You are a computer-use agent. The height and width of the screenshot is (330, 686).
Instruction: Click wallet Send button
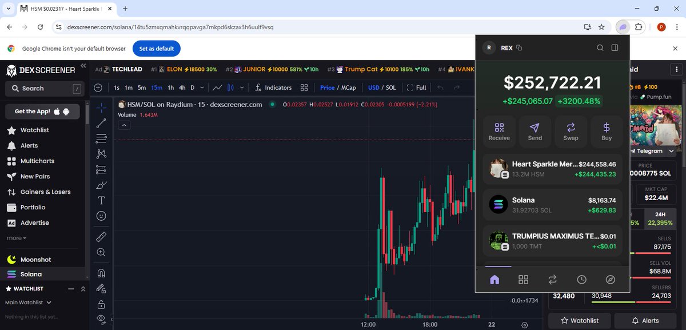[x=535, y=132]
